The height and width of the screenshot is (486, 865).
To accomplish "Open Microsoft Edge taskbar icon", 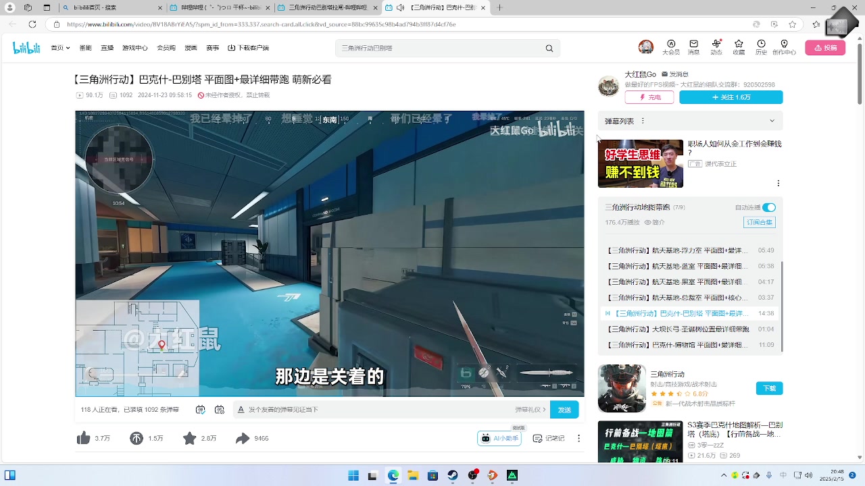I will [393, 475].
